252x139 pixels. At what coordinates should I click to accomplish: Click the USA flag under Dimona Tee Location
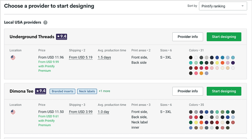pyautogui.click(x=13, y=112)
